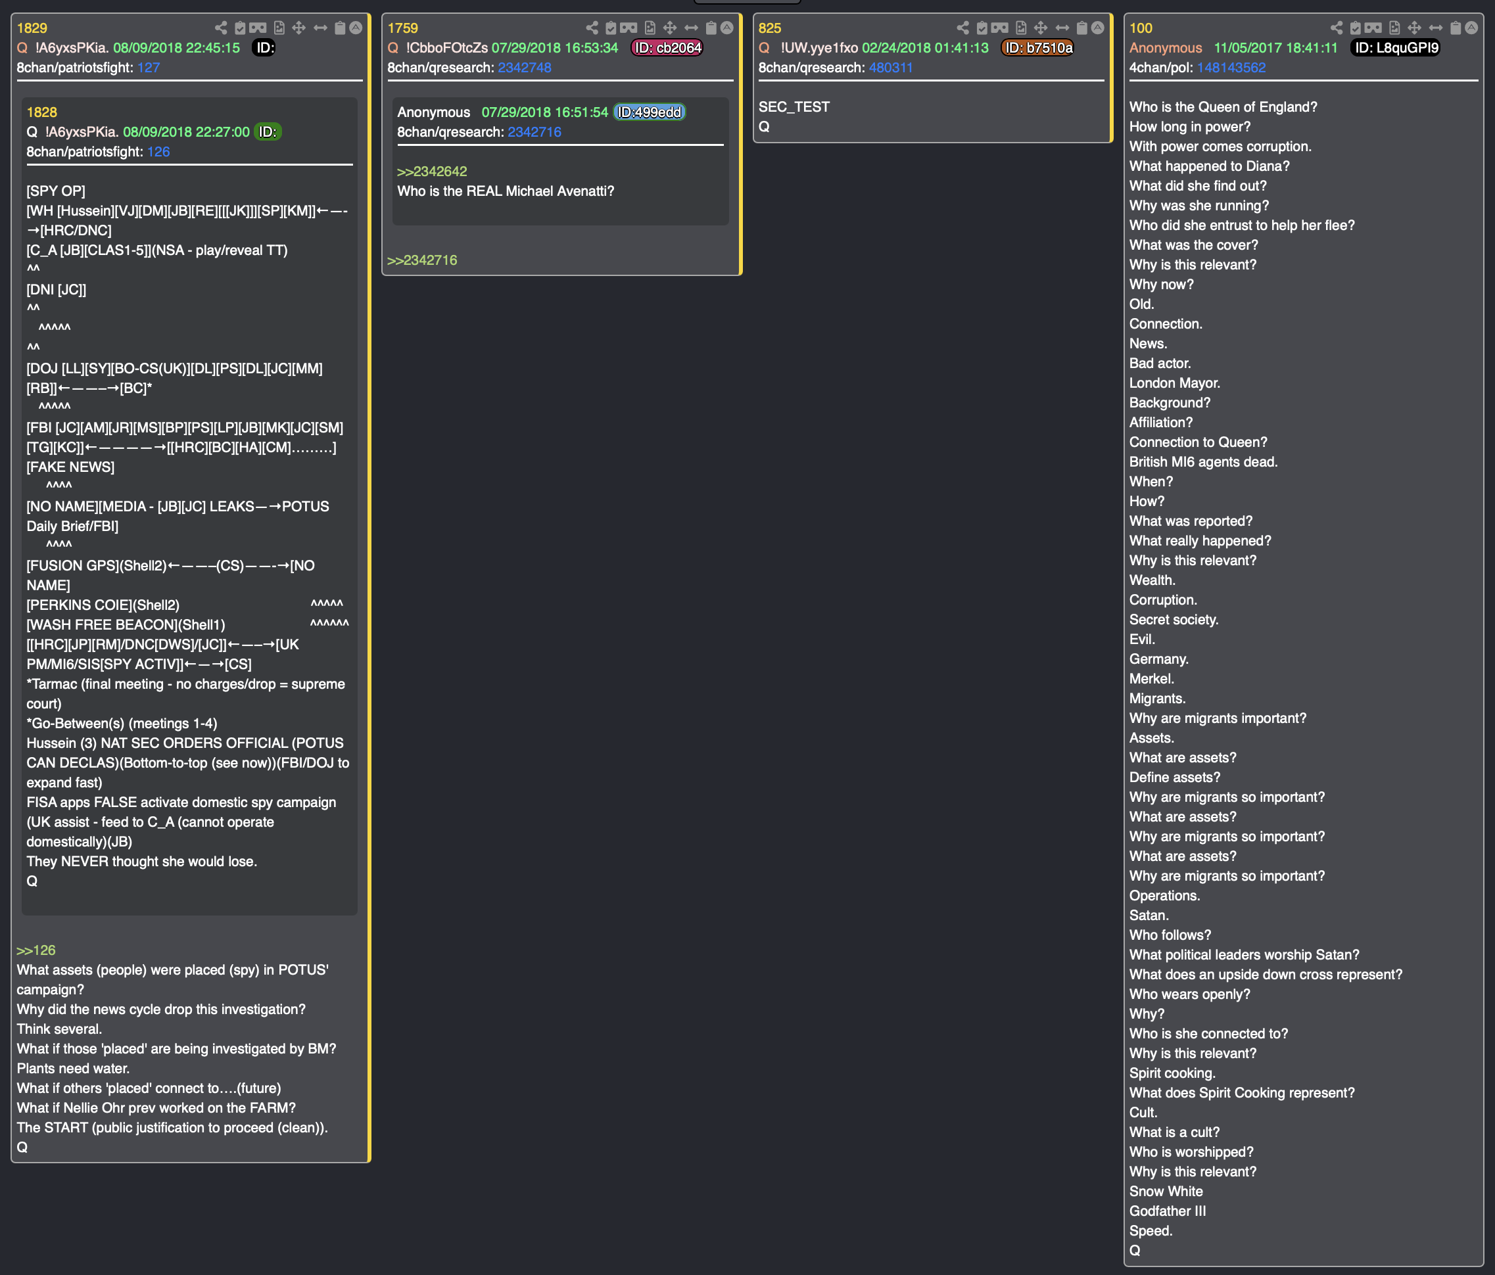Screen dimensions: 1495x1275
Task: Click move arrows icon on post 825
Action: (x=1041, y=28)
